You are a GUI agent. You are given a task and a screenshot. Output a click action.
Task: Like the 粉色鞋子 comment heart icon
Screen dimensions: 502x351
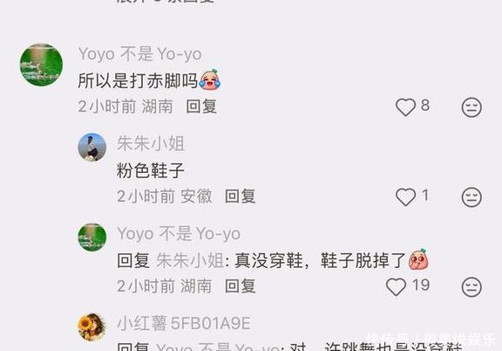click(405, 196)
